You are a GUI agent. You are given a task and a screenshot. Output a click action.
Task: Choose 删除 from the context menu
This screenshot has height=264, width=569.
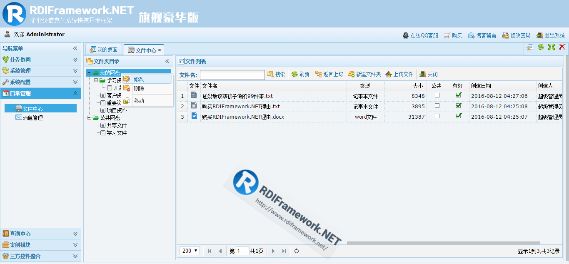147,88
